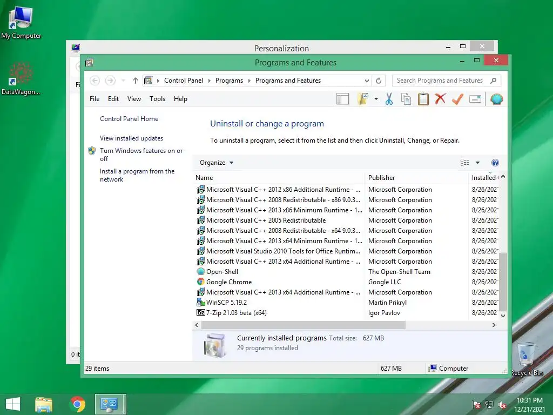The image size is (553, 415).
Task: Click the change view icon
Action: [x=465, y=163]
